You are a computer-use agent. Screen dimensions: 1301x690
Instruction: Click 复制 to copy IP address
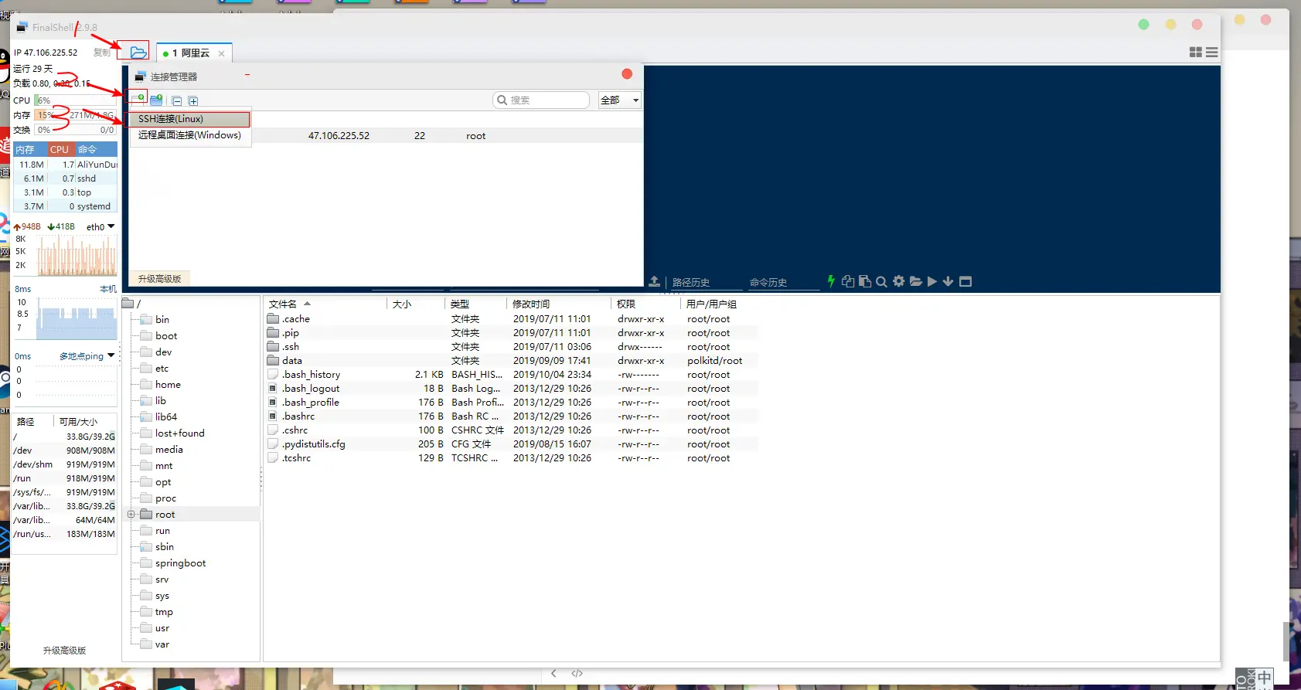[102, 53]
